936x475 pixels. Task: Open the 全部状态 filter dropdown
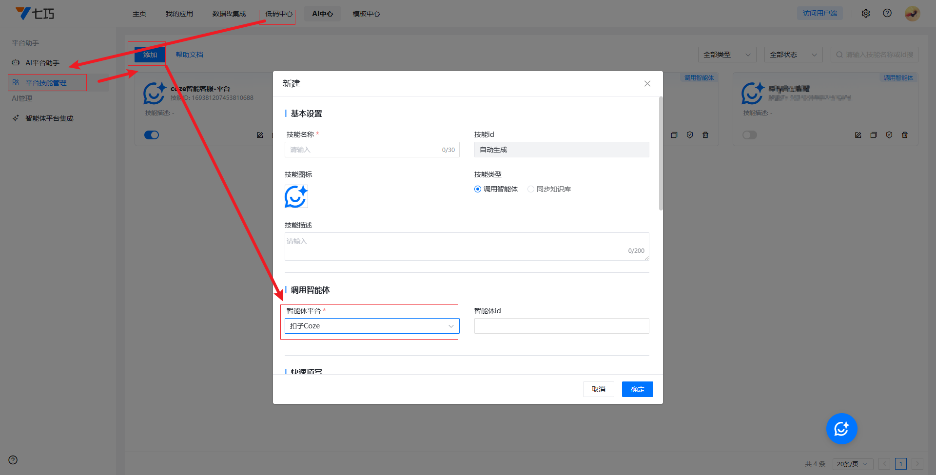pos(793,55)
